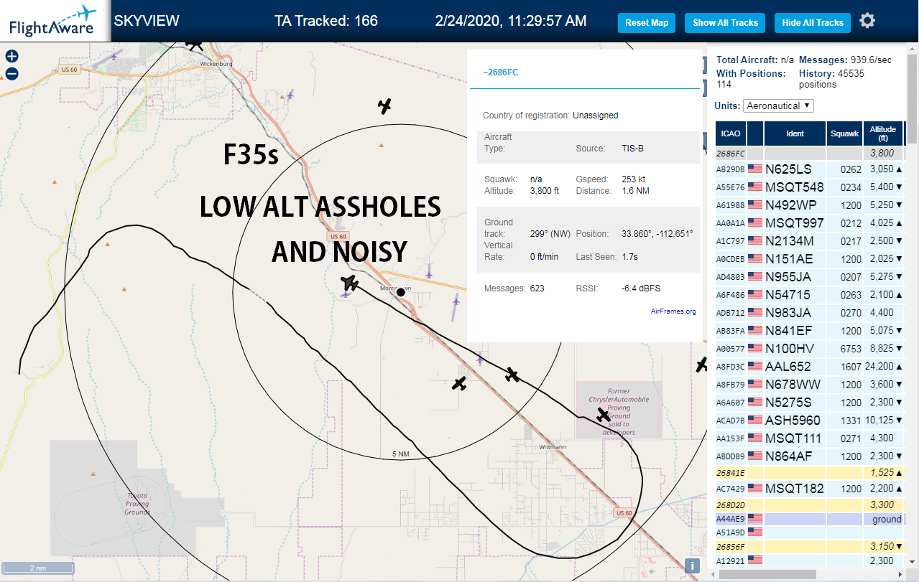
Task: Select the N625LS aircraft row
Action: (810, 169)
